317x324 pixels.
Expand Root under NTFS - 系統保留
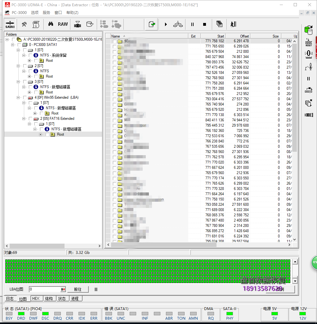29,61
